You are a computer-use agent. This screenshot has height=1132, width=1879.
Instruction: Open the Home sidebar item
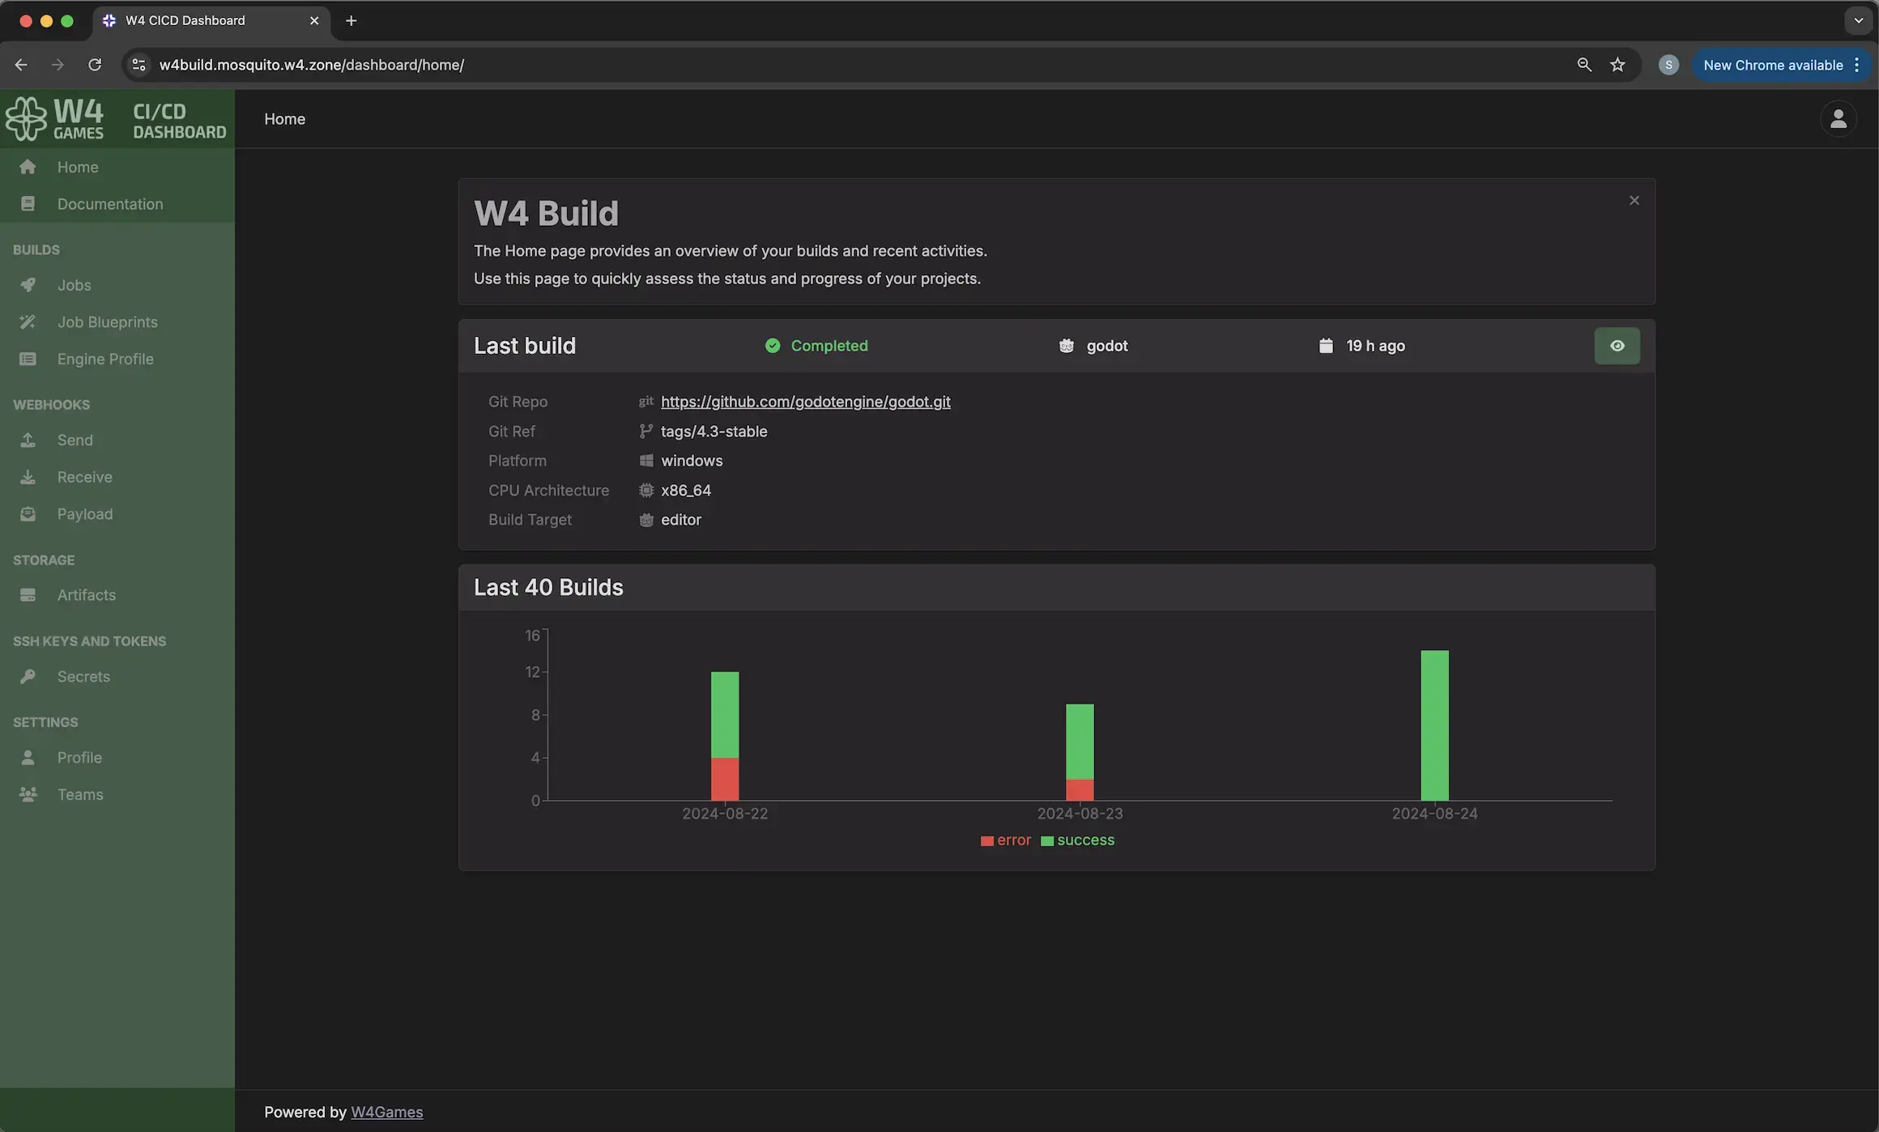tap(117, 167)
